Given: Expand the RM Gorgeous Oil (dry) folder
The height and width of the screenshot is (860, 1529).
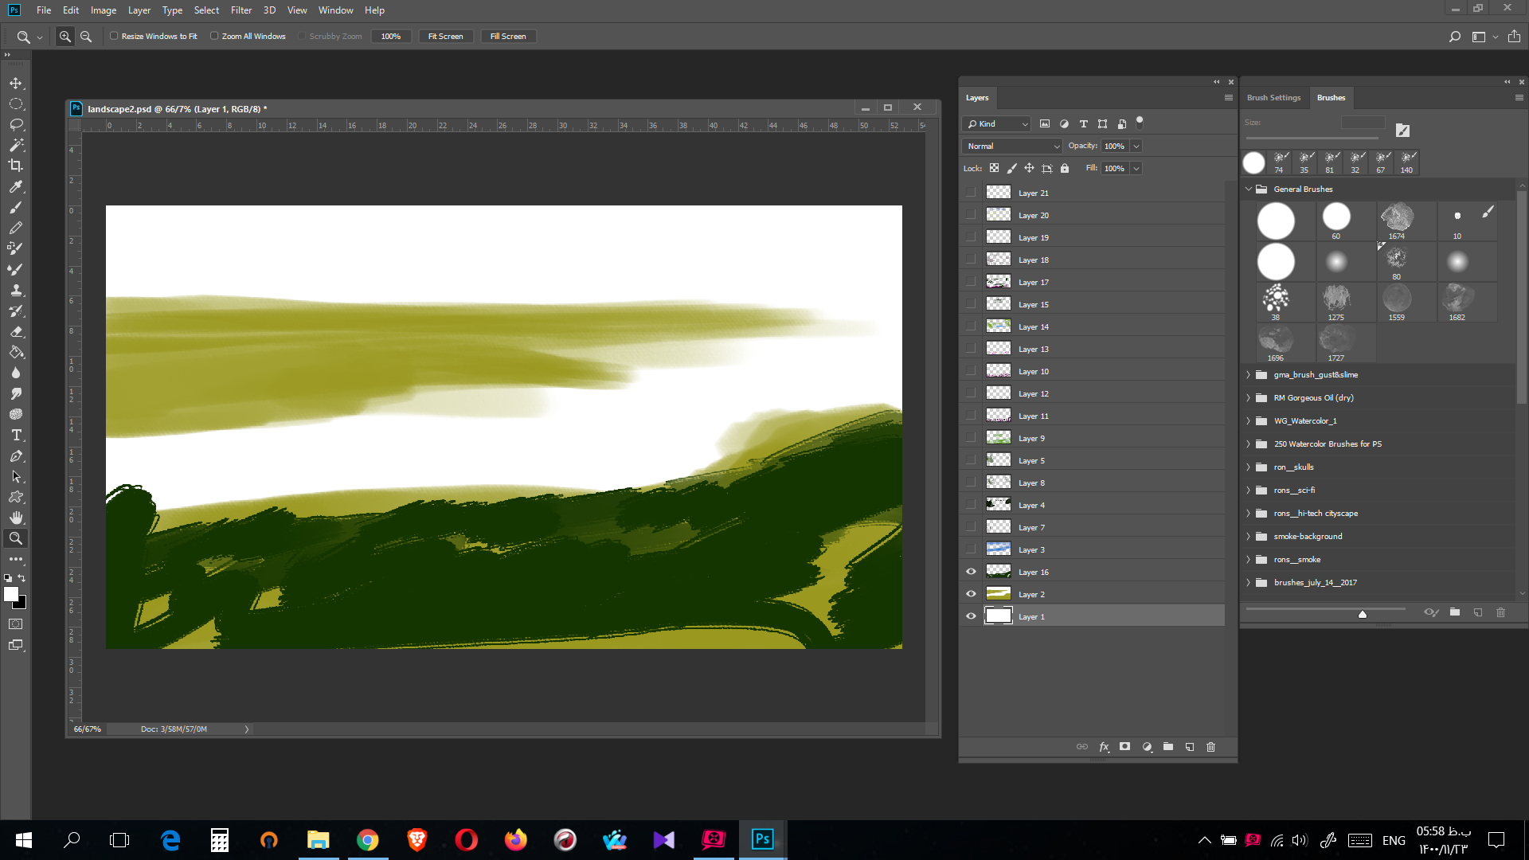Looking at the screenshot, I should coord(1249,398).
